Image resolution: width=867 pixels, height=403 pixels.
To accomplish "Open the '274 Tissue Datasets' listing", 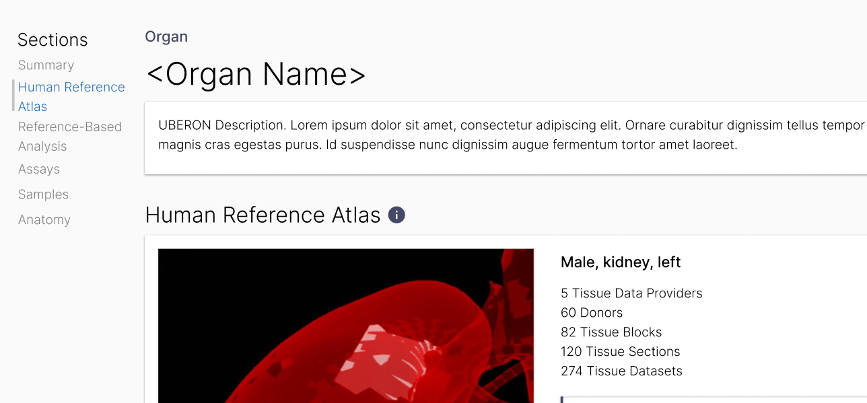I will 621,371.
